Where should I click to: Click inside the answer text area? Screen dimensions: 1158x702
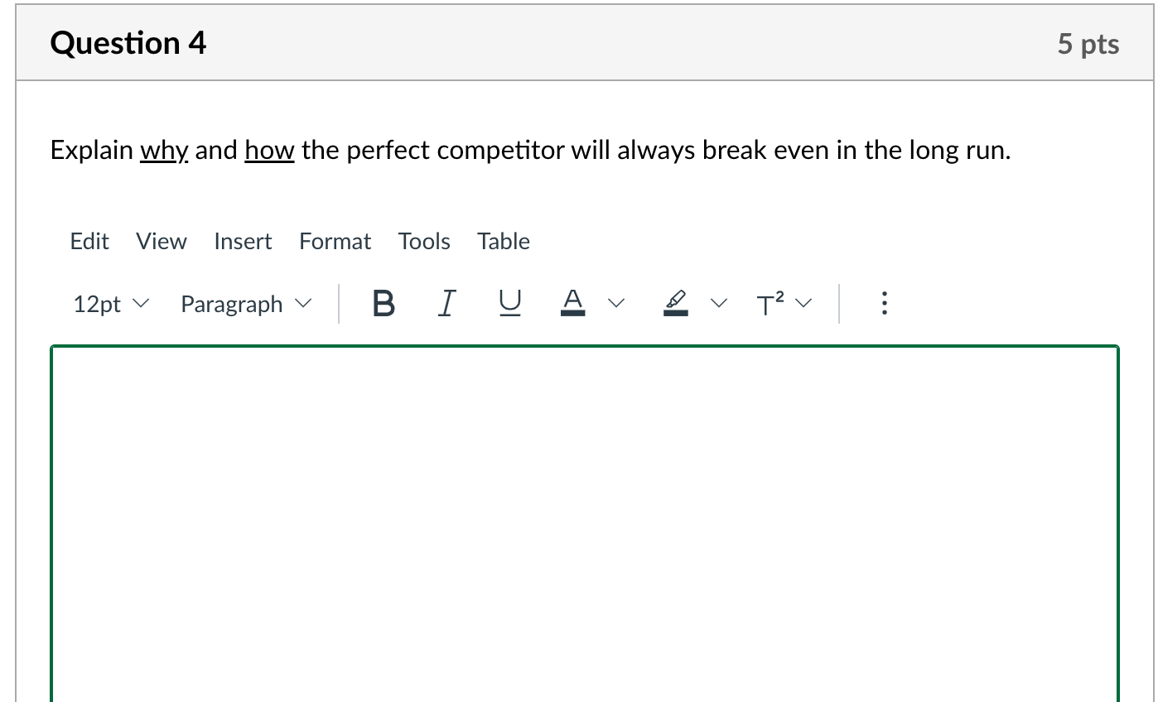[585, 525]
